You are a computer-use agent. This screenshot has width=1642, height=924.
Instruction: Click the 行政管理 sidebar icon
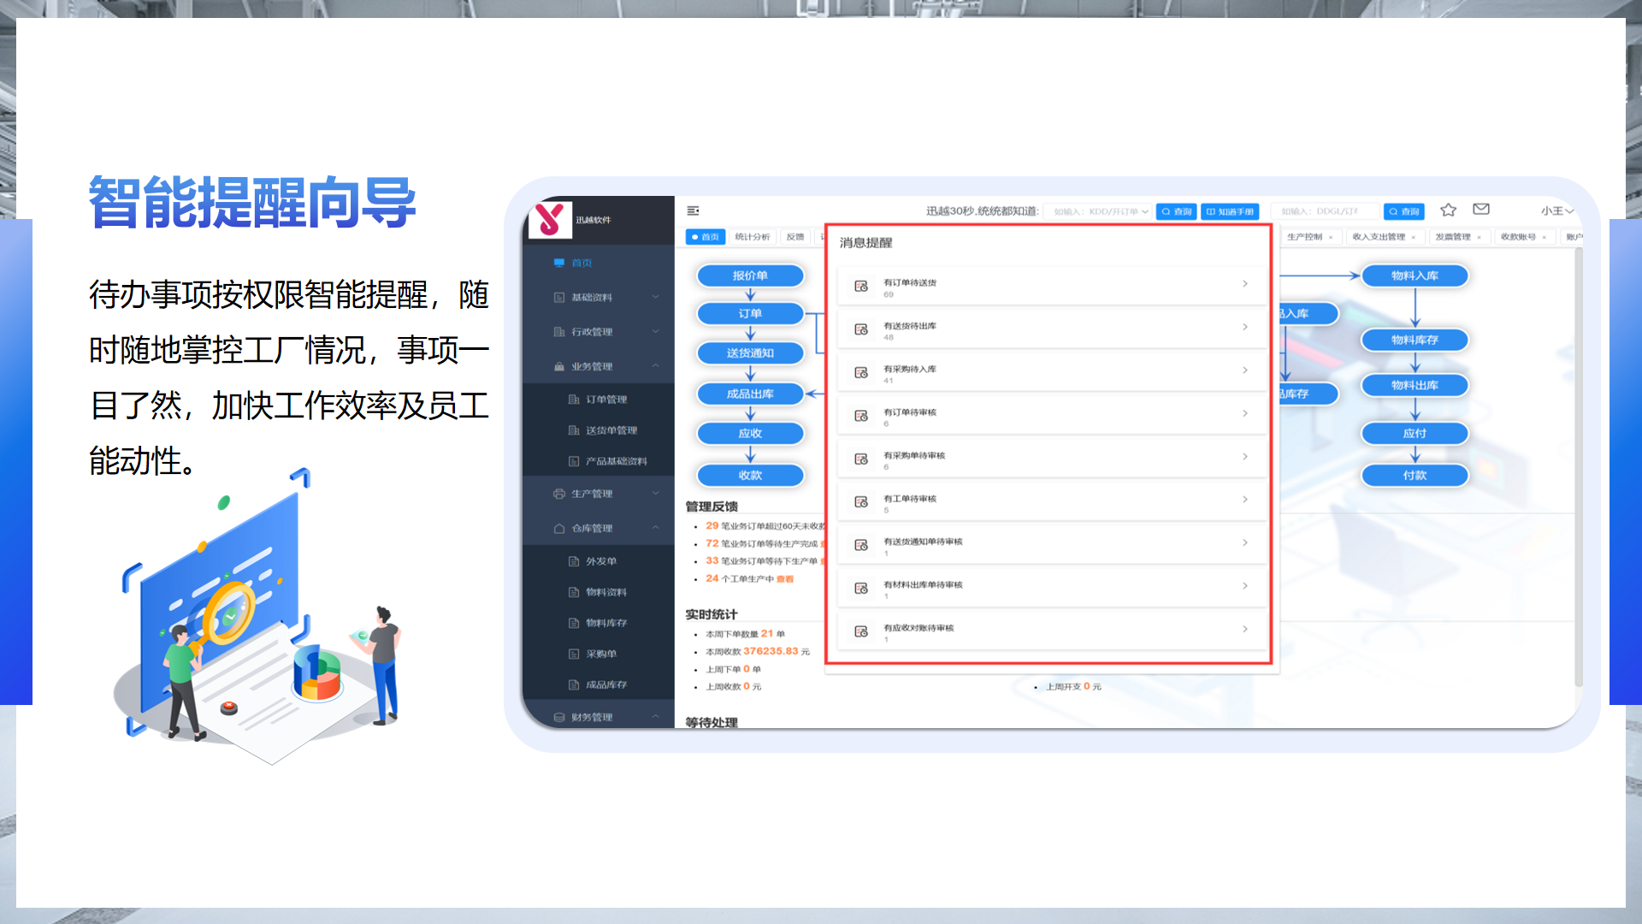558,331
